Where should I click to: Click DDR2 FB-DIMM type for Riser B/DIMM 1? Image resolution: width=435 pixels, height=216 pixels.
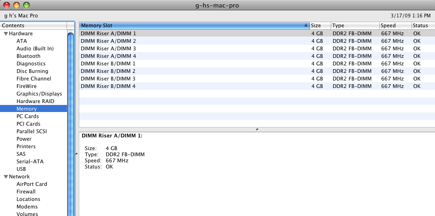(352, 64)
